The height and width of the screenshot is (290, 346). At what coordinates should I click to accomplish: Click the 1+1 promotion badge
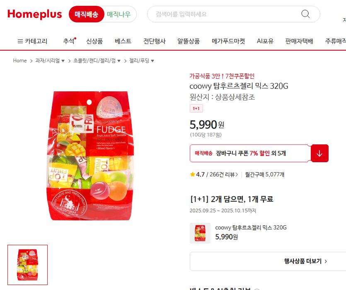tap(196, 108)
